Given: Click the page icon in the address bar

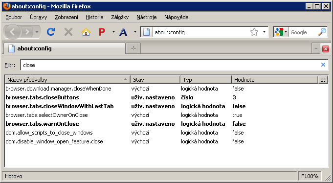Looking at the screenshot, I should pos(146,32).
